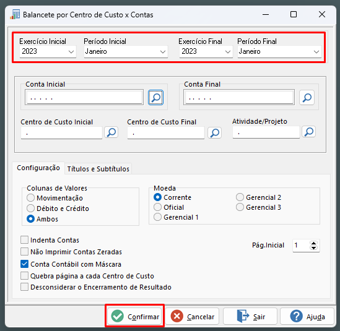The height and width of the screenshot is (331, 340).
Task: Click the Conta Inicial search magnifier icon
Action: 155,98
